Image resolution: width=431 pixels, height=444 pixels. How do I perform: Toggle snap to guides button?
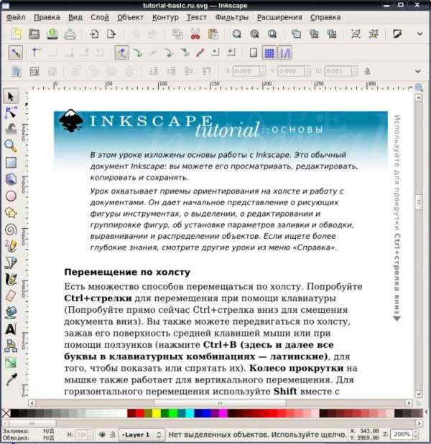click(x=284, y=52)
